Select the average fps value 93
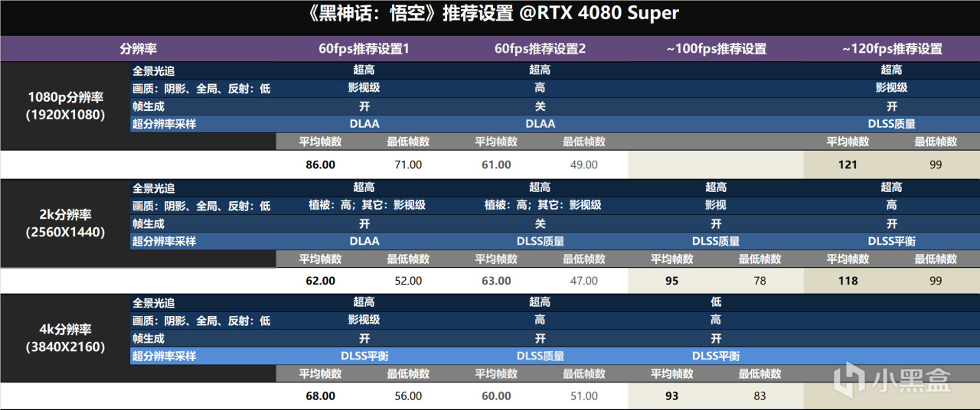This screenshot has height=410, width=980. 671,396
